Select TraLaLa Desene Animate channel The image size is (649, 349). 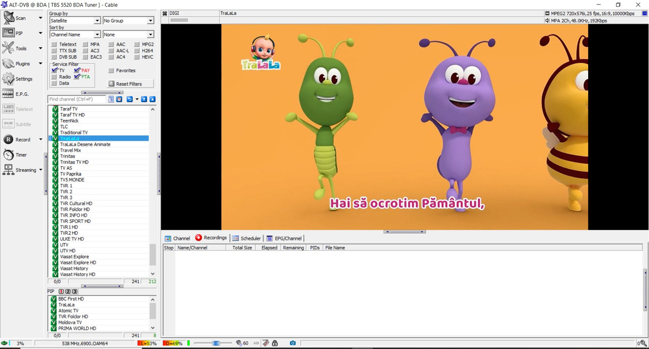[85, 144]
